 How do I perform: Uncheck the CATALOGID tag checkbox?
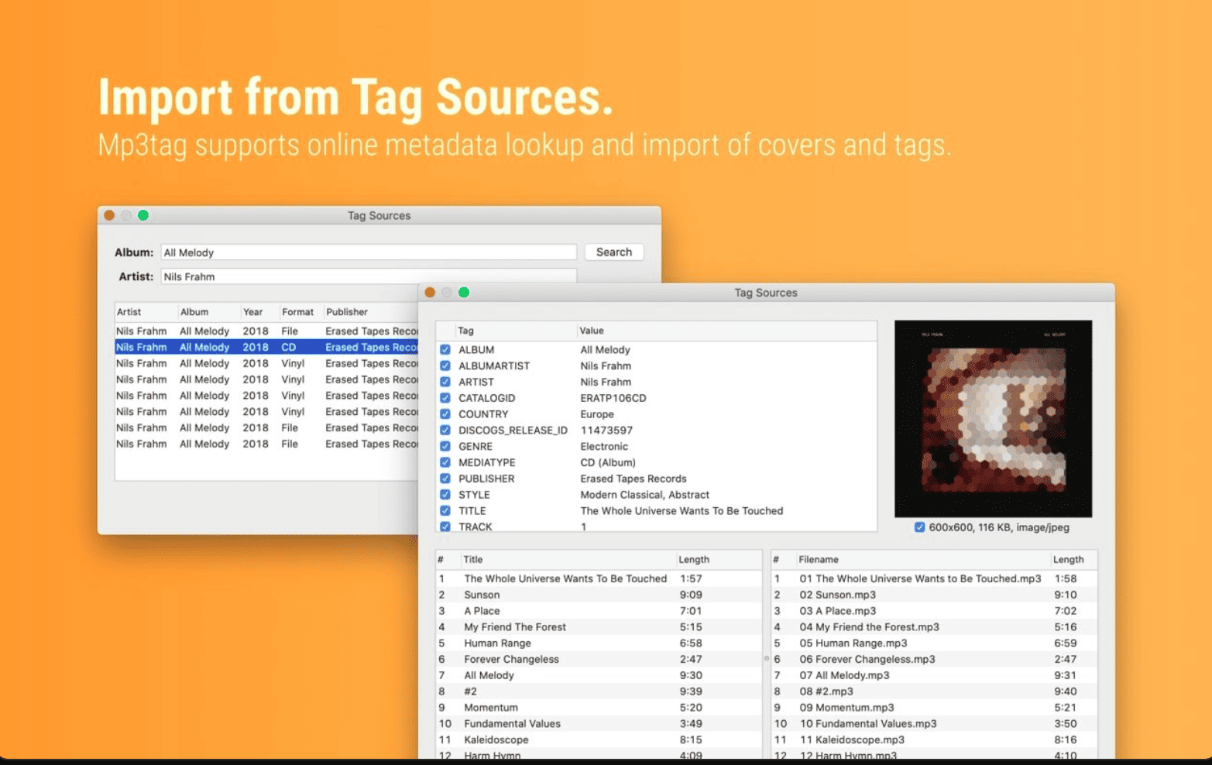pyautogui.click(x=445, y=398)
